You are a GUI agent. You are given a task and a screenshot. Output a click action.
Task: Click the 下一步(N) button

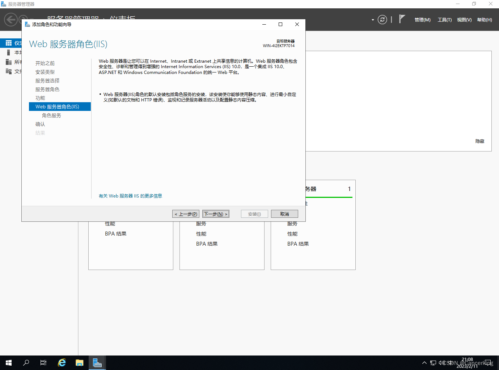coord(216,214)
